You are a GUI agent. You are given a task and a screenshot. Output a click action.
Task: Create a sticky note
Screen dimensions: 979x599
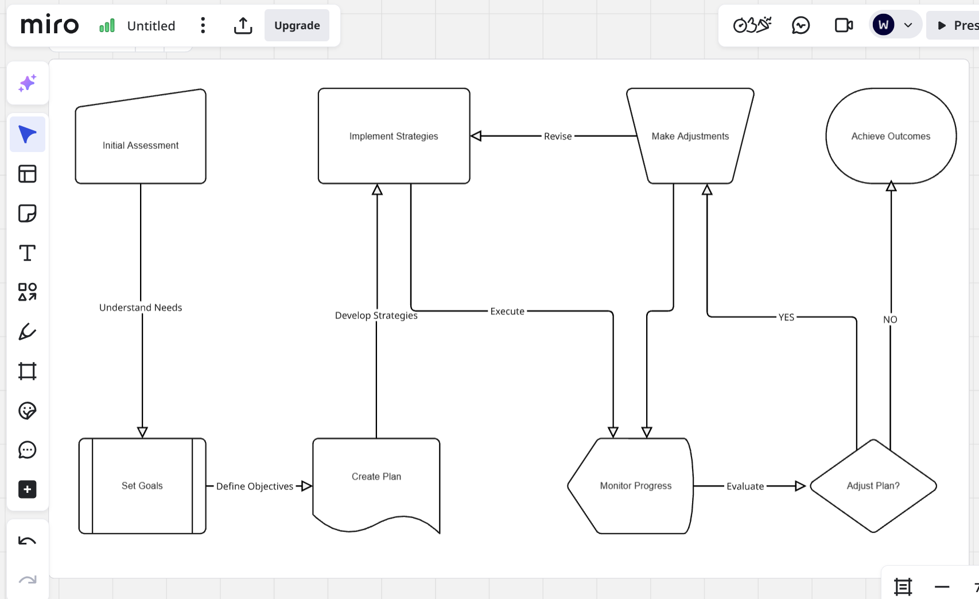[27, 213]
